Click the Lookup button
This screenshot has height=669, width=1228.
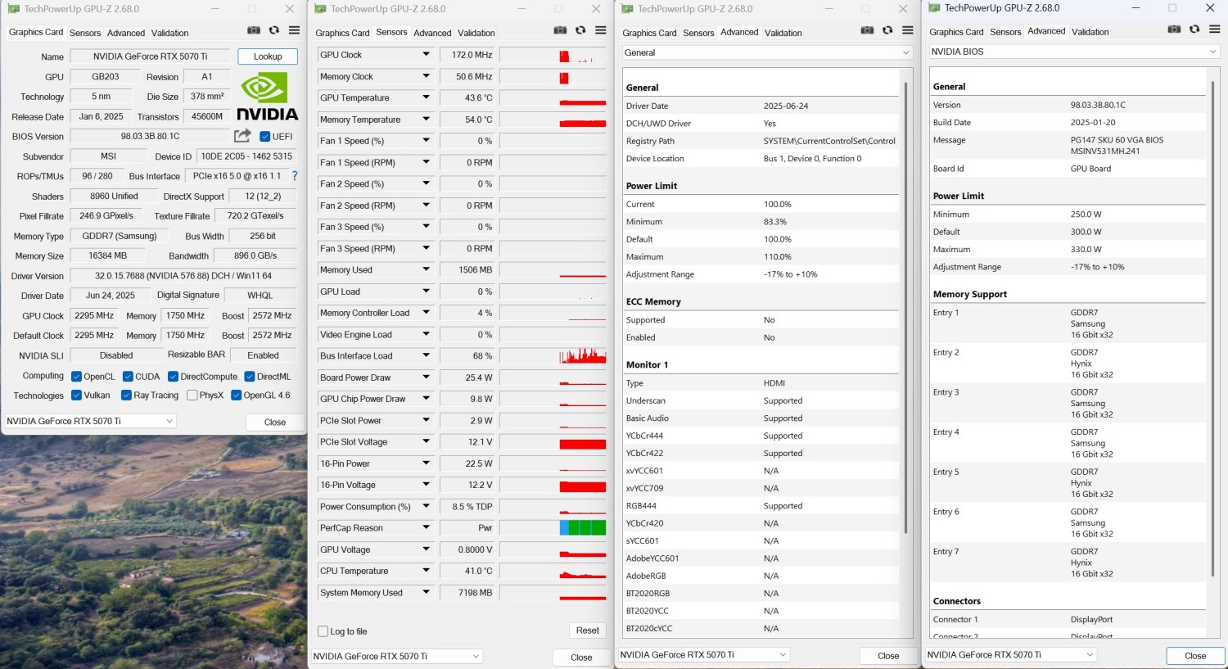pos(268,57)
